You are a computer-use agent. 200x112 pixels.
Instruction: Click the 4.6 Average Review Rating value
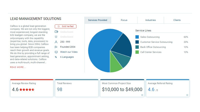[x=15, y=89]
